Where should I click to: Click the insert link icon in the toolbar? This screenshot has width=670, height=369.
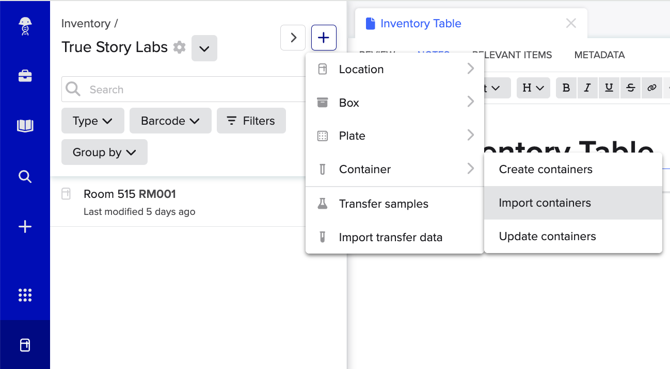click(x=651, y=88)
